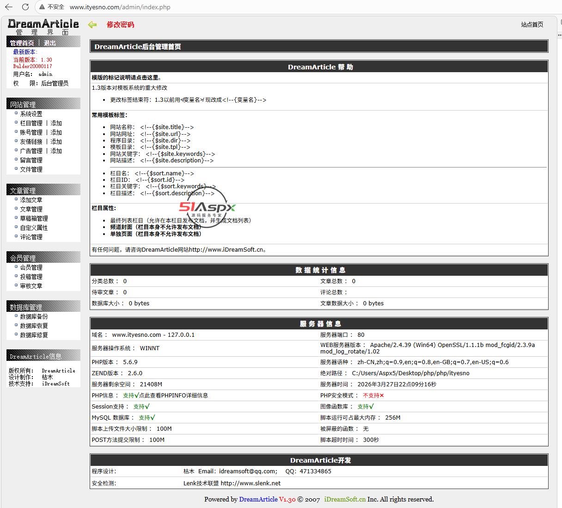Click <!--{$site.title}--> template tag
The height and width of the screenshot is (508, 562).
tap(167, 127)
